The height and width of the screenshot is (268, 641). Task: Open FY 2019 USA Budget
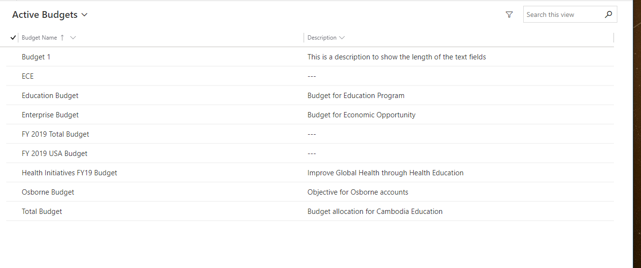(x=55, y=154)
